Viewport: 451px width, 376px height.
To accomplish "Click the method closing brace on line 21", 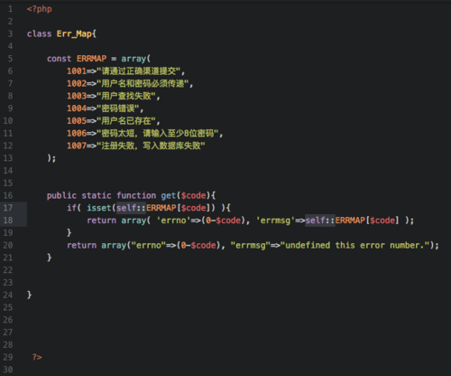I will [x=50, y=258].
